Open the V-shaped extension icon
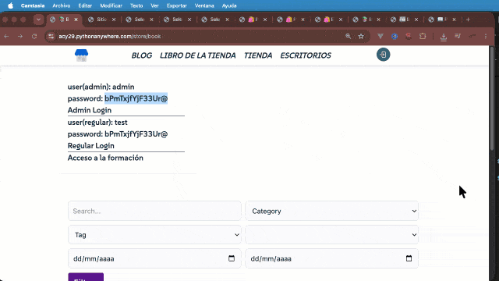Image resolution: width=499 pixels, height=281 pixels. [380, 37]
